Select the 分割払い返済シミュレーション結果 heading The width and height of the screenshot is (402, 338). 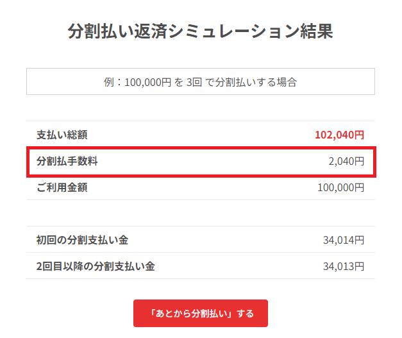[201, 31]
